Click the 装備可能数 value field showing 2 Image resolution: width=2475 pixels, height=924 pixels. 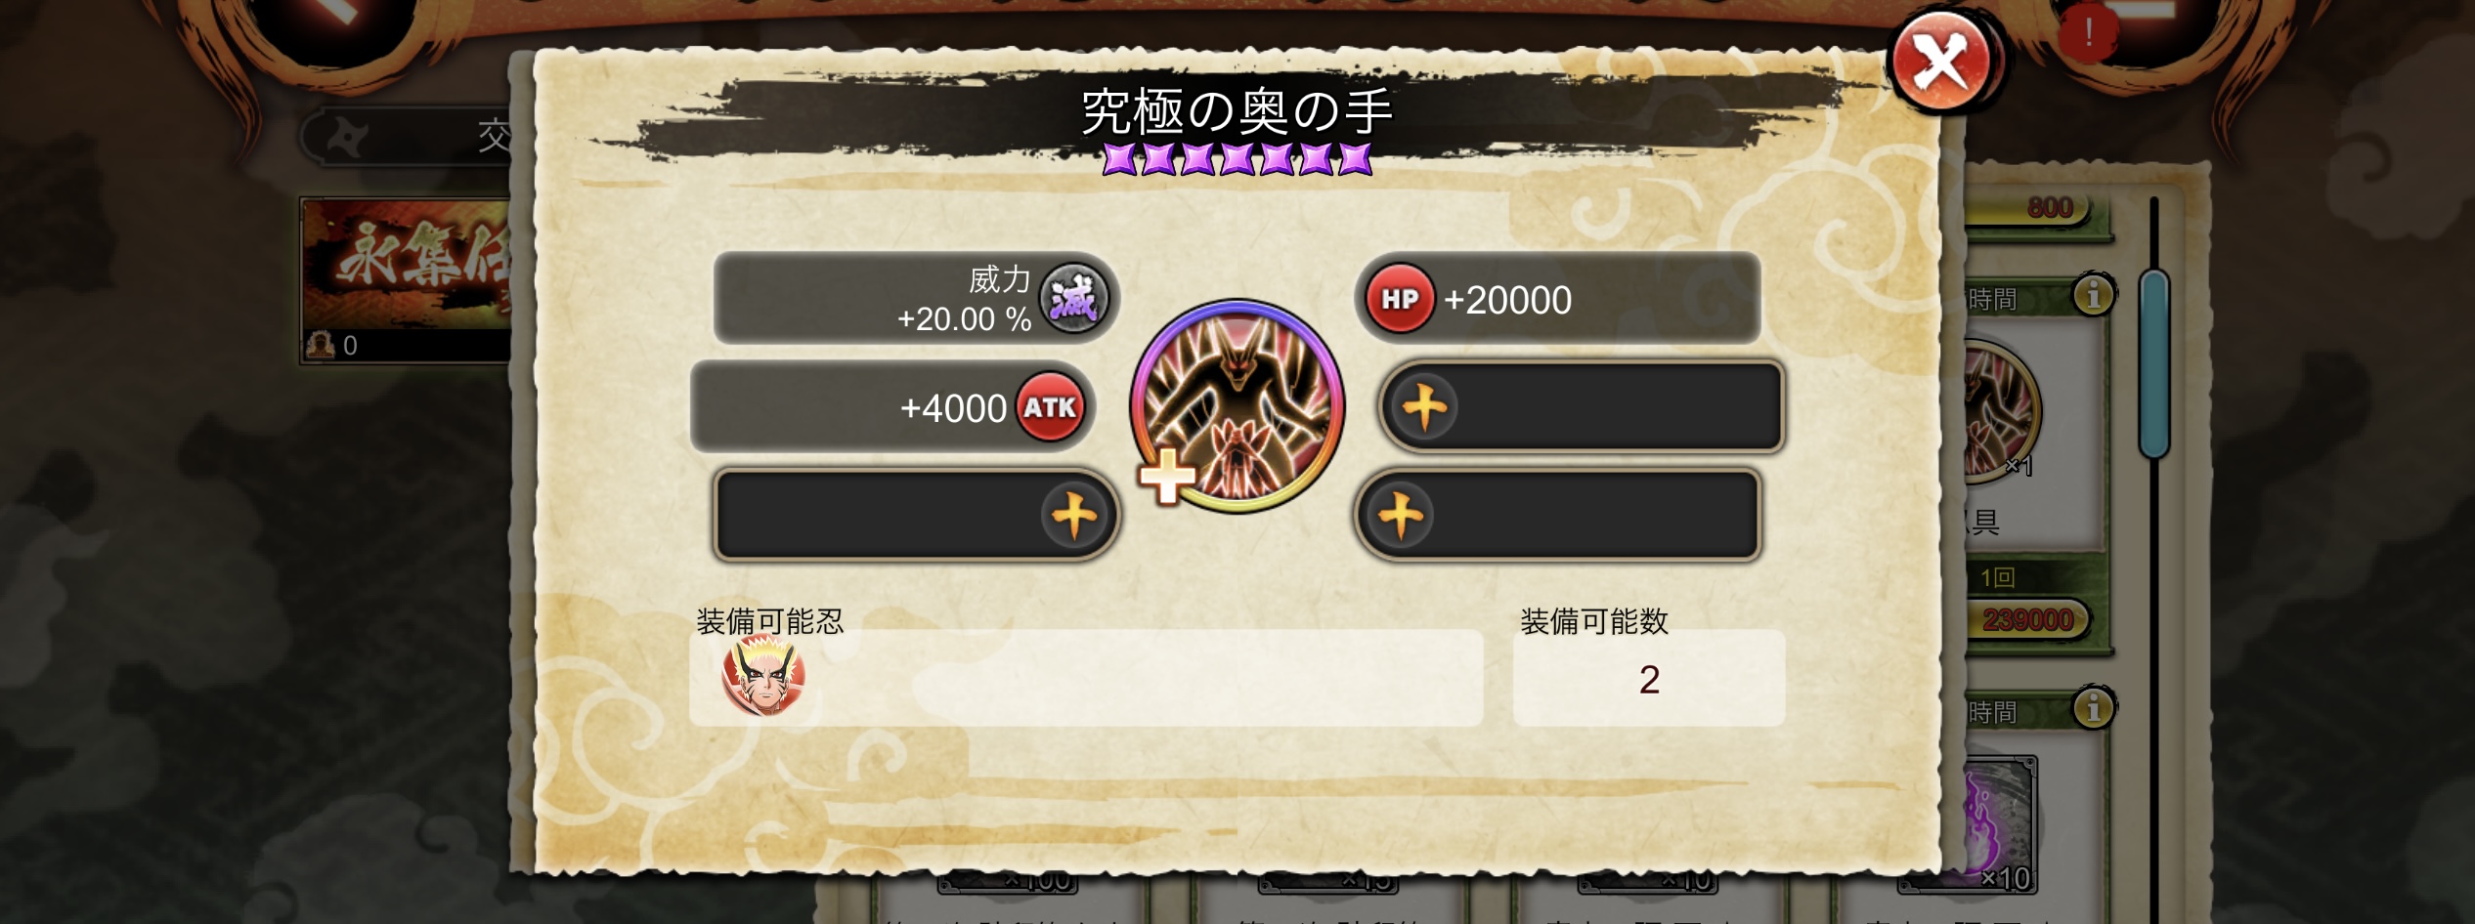pos(1649,678)
